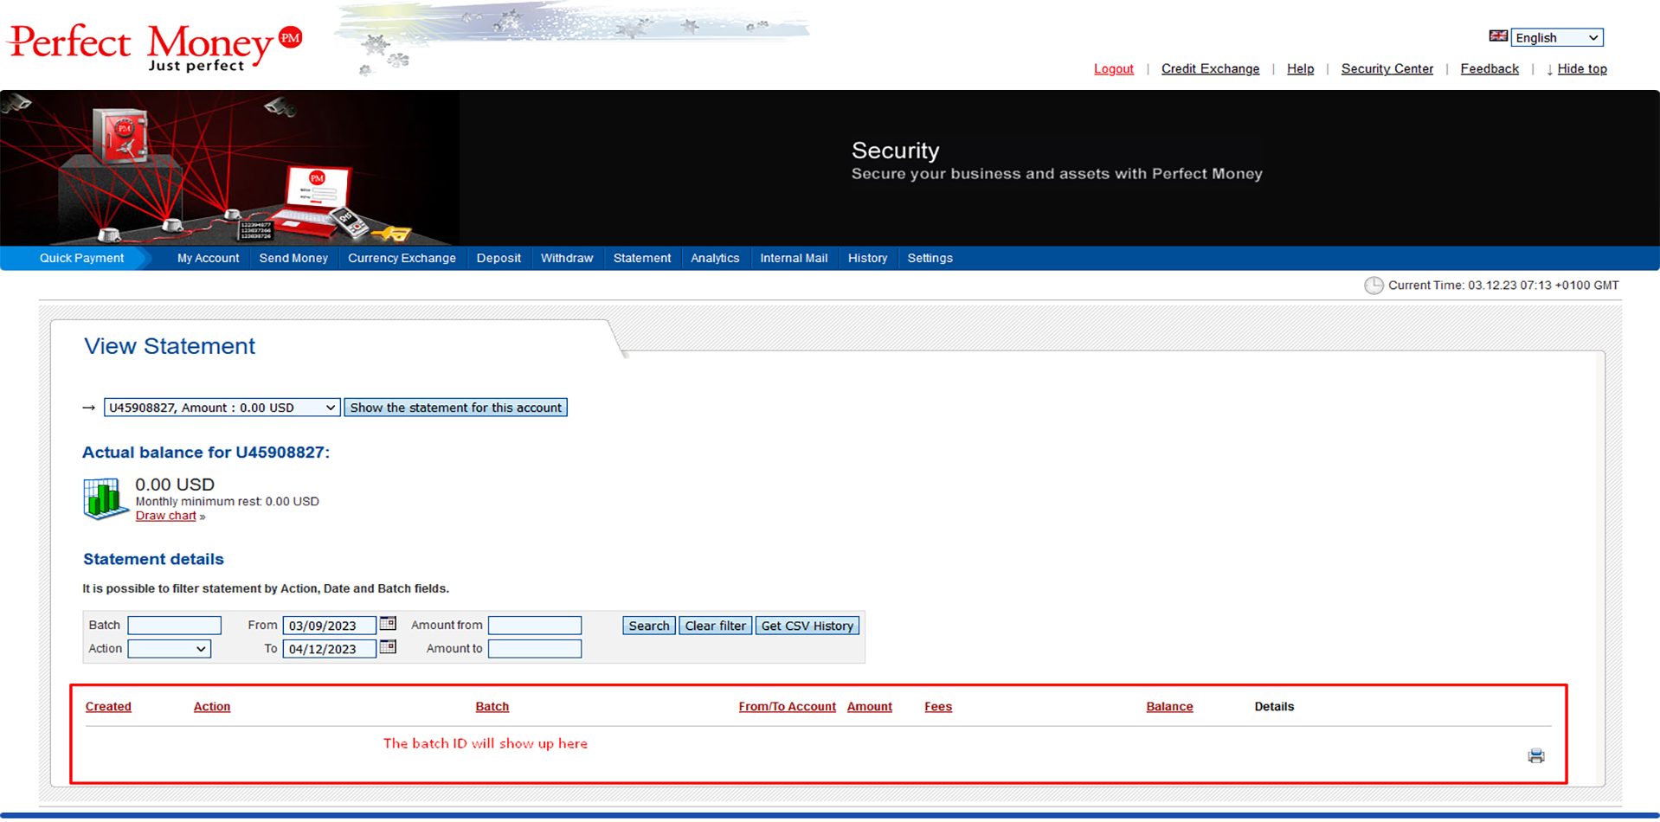
Task: Click the Get CSV History button
Action: tap(807, 626)
